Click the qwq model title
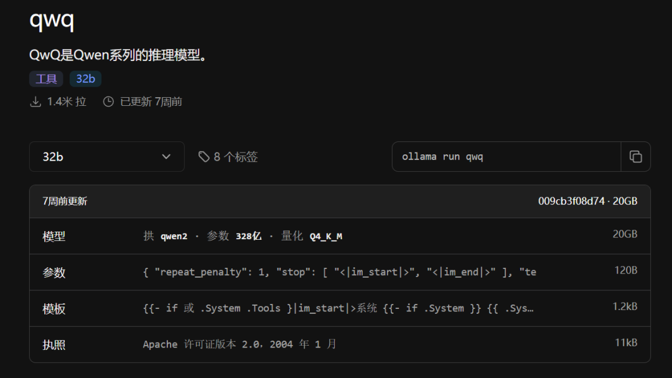This screenshot has height=378, width=672. coord(50,21)
